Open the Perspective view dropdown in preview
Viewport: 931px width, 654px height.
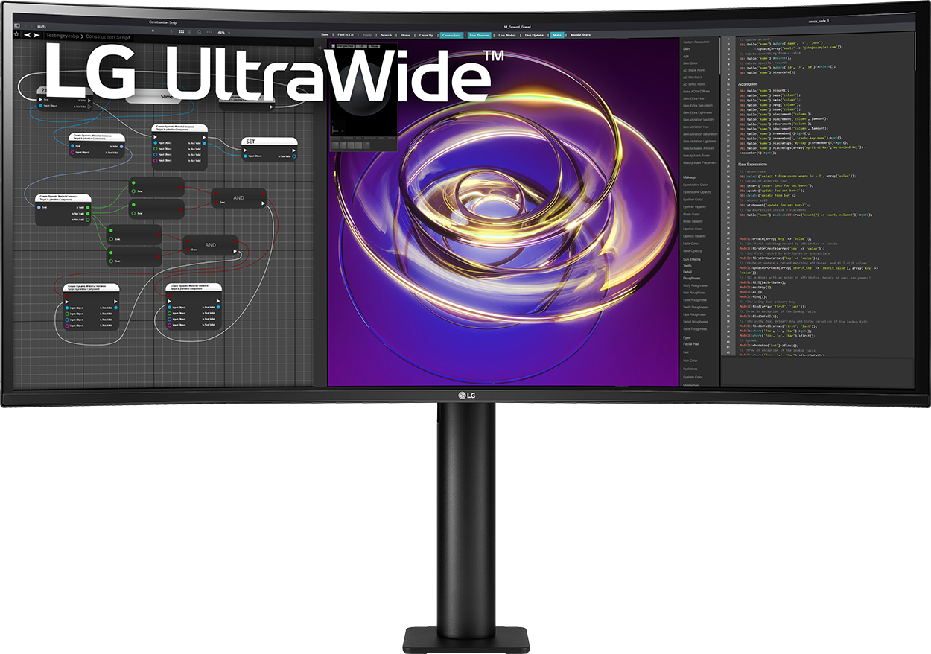click(346, 46)
